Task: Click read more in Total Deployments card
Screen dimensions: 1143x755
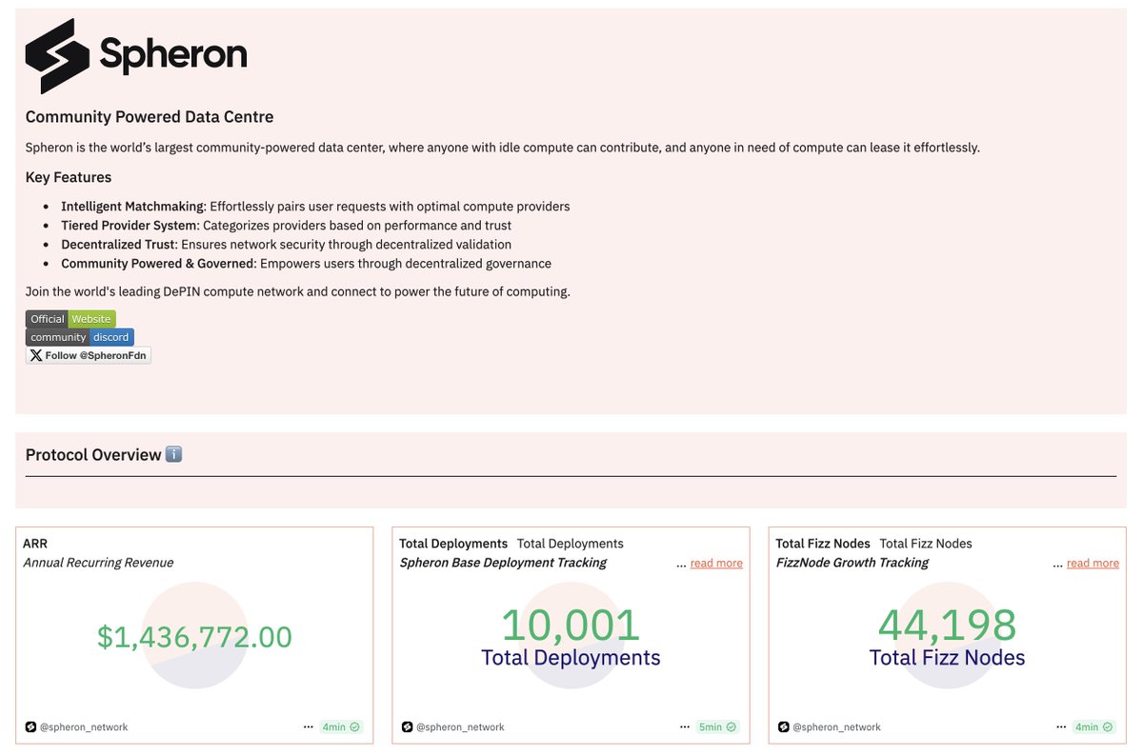Action: pyautogui.click(x=716, y=564)
